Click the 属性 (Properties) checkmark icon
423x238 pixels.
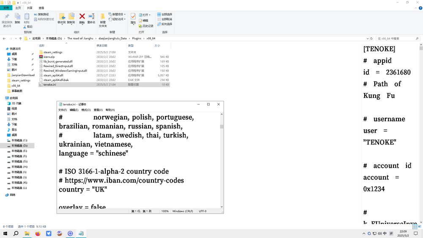[133, 16]
